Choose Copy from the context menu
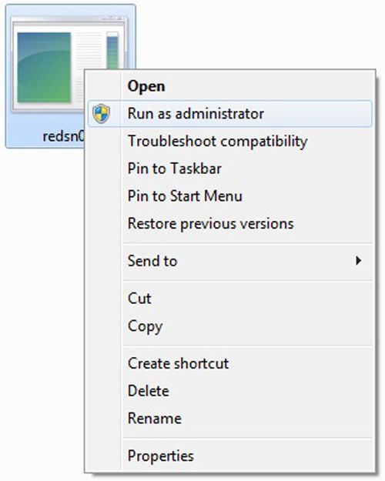 (229, 326)
